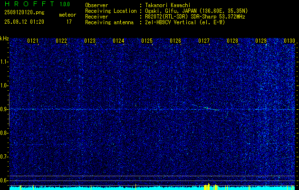Click the 0.8 kHz axis label
The height and width of the screenshot is (190, 299).
click(3, 133)
